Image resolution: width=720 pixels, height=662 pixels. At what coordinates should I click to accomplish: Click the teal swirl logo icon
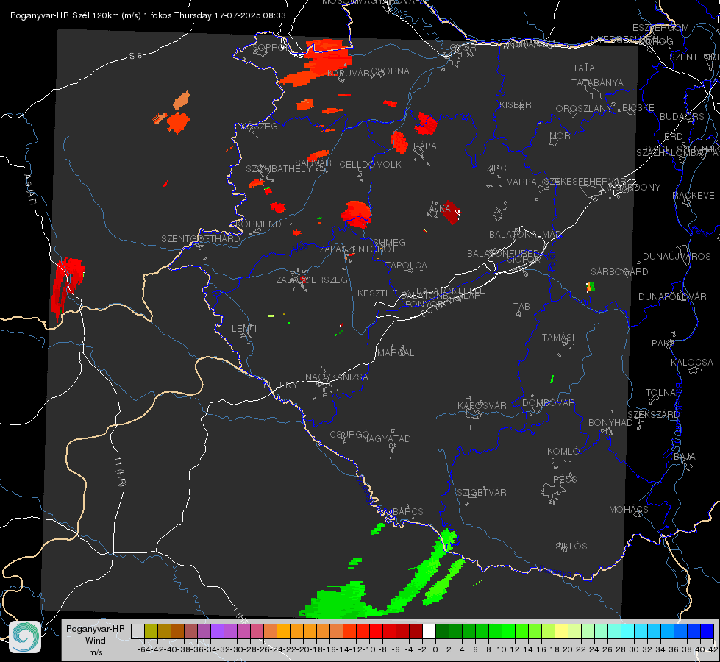coord(25,637)
